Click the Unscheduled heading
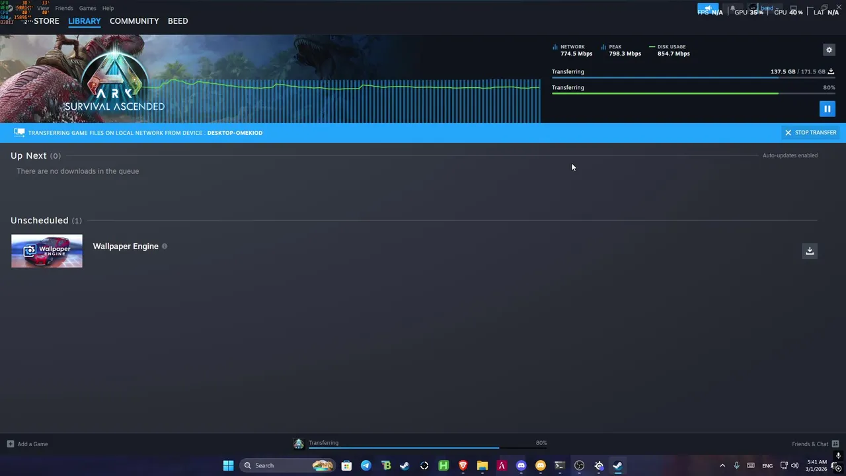 (40, 220)
